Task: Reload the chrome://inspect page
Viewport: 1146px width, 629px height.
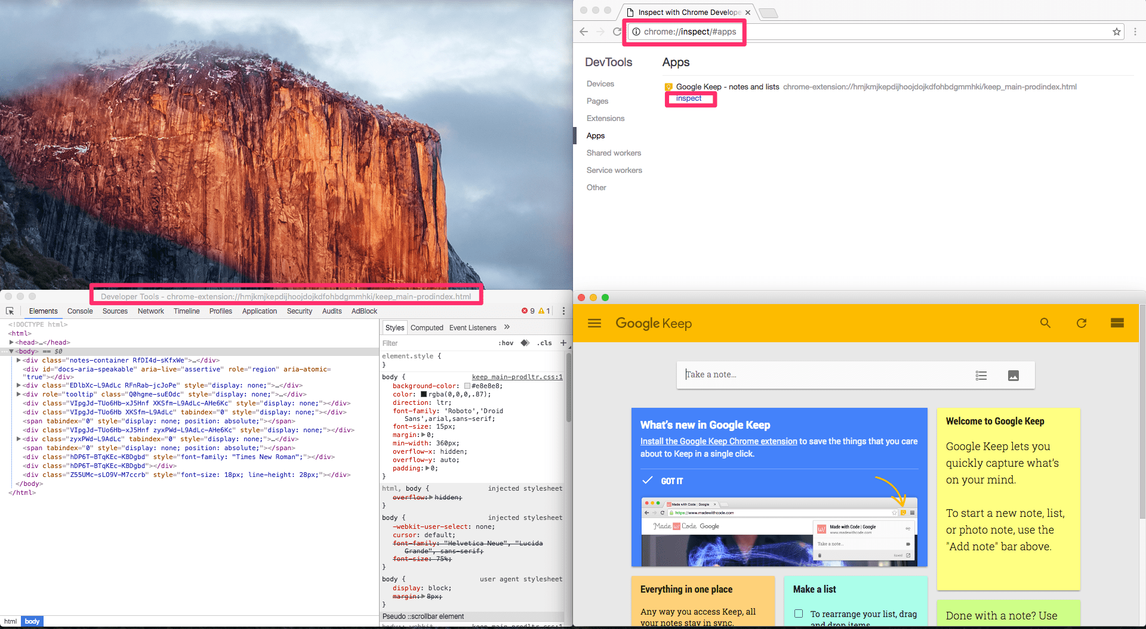Action: [617, 32]
